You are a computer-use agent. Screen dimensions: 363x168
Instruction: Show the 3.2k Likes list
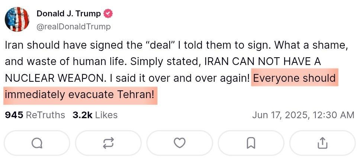coord(95,115)
